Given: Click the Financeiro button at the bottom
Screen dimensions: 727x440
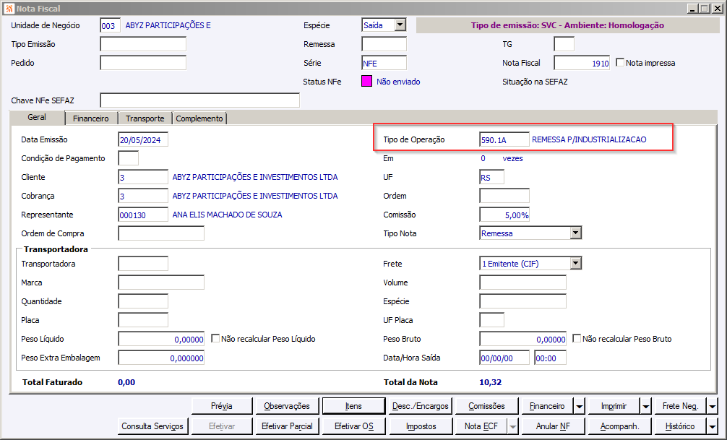Looking at the screenshot, I should tap(547, 406).
